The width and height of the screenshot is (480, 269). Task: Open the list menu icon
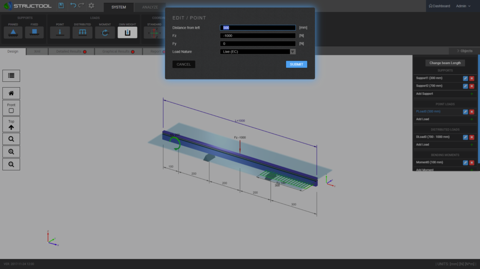point(12,76)
